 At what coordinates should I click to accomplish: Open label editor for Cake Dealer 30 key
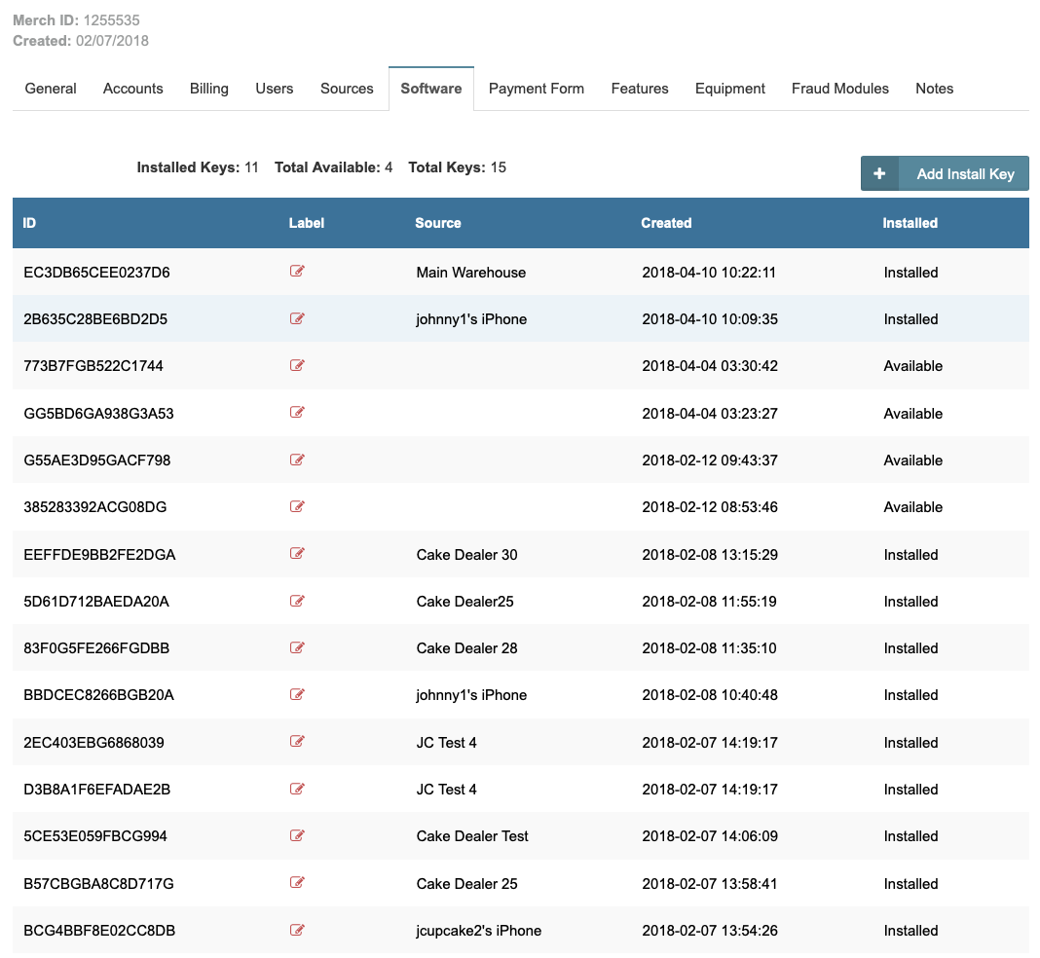pyautogui.click(x=297, y=554)
